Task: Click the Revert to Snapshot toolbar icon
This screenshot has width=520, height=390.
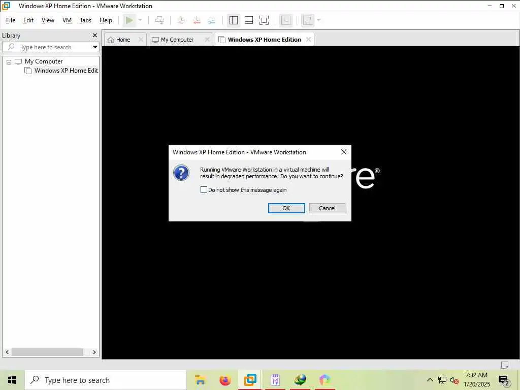Action: click(197, 20)
